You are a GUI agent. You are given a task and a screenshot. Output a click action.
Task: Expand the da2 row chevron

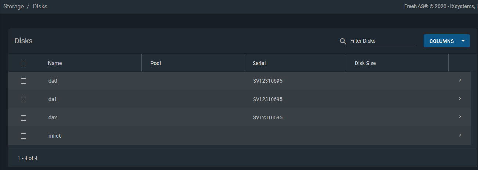[x=460, y=117]
